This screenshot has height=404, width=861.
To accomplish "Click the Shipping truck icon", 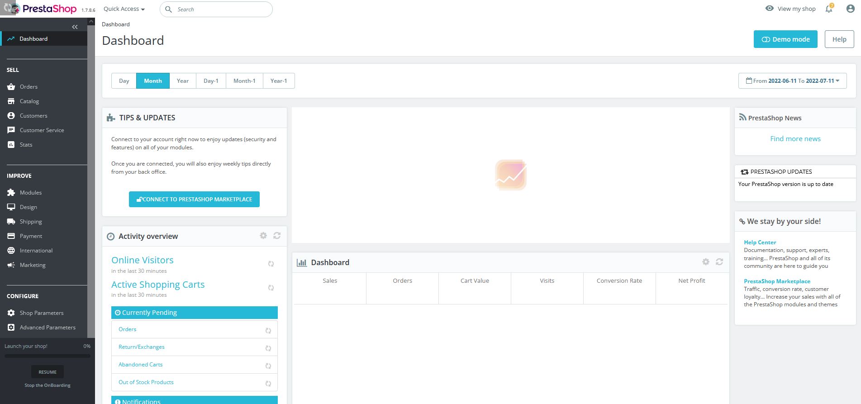I will click(11, 222).
